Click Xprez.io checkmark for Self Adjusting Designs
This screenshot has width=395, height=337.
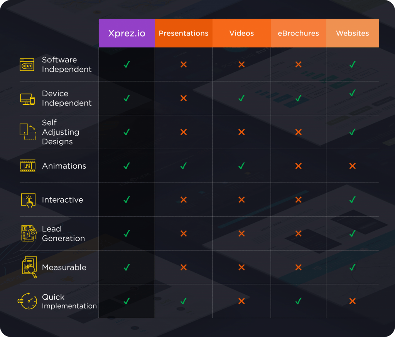tap(127, 132)
